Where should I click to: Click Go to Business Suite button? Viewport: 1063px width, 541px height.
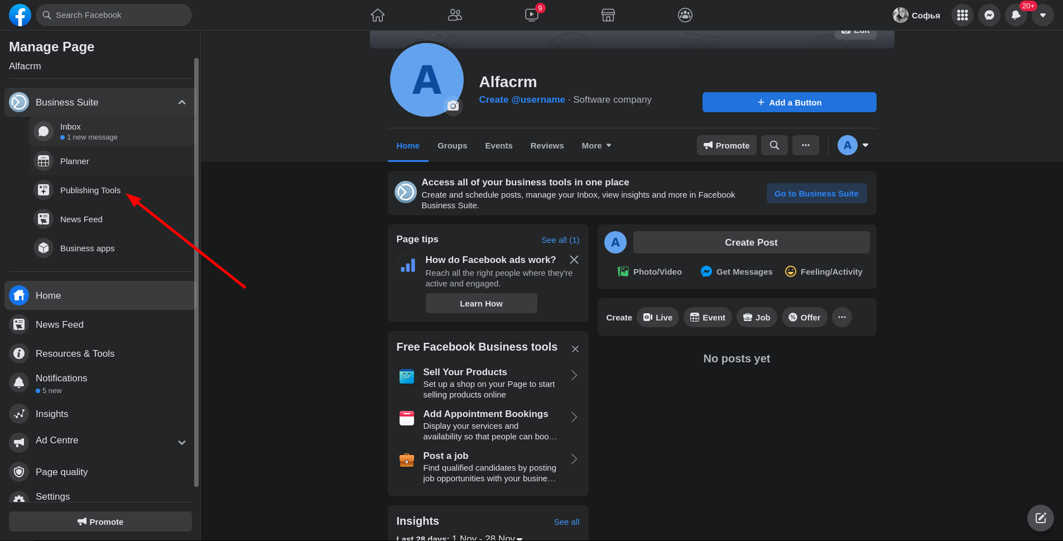pos(816,193)
